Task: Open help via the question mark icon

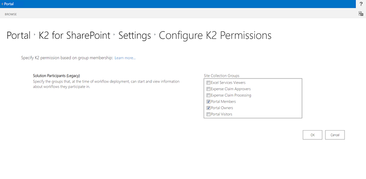Action: pyautogui.click(x=361, y=4)
